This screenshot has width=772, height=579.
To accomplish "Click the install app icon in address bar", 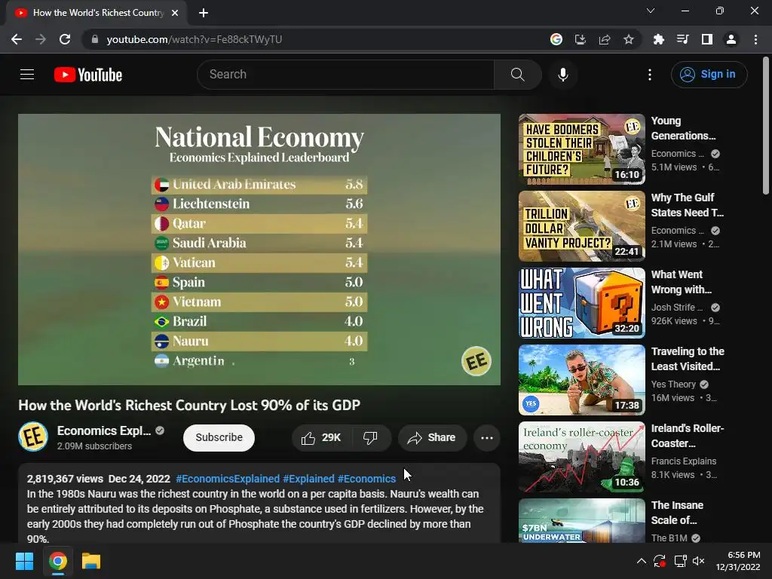I will click(581, 39).
